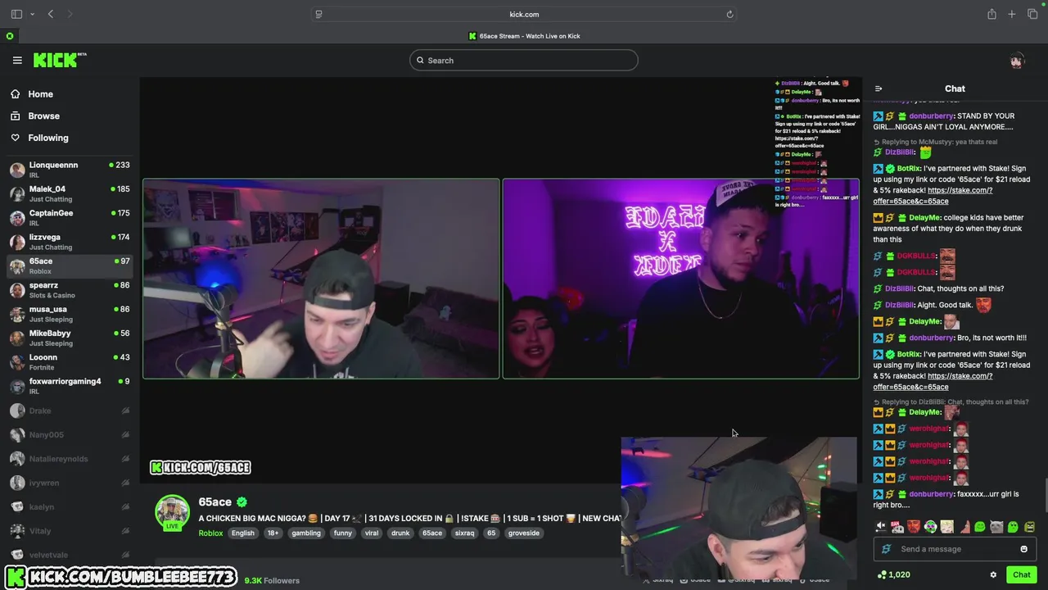This screenshot has height=590, width=1048.
Task: Click the English language tag
Action: pyautogui.click(x=243, y=533)
